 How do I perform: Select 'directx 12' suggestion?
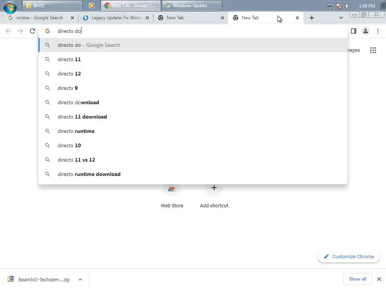coord(193,74)
